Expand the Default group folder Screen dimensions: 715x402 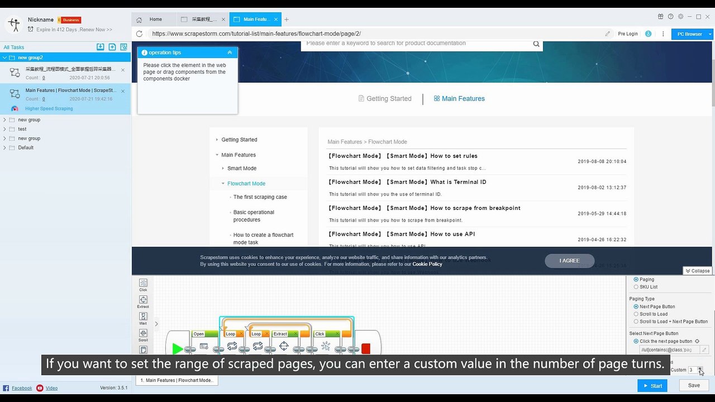pos(5,147)
